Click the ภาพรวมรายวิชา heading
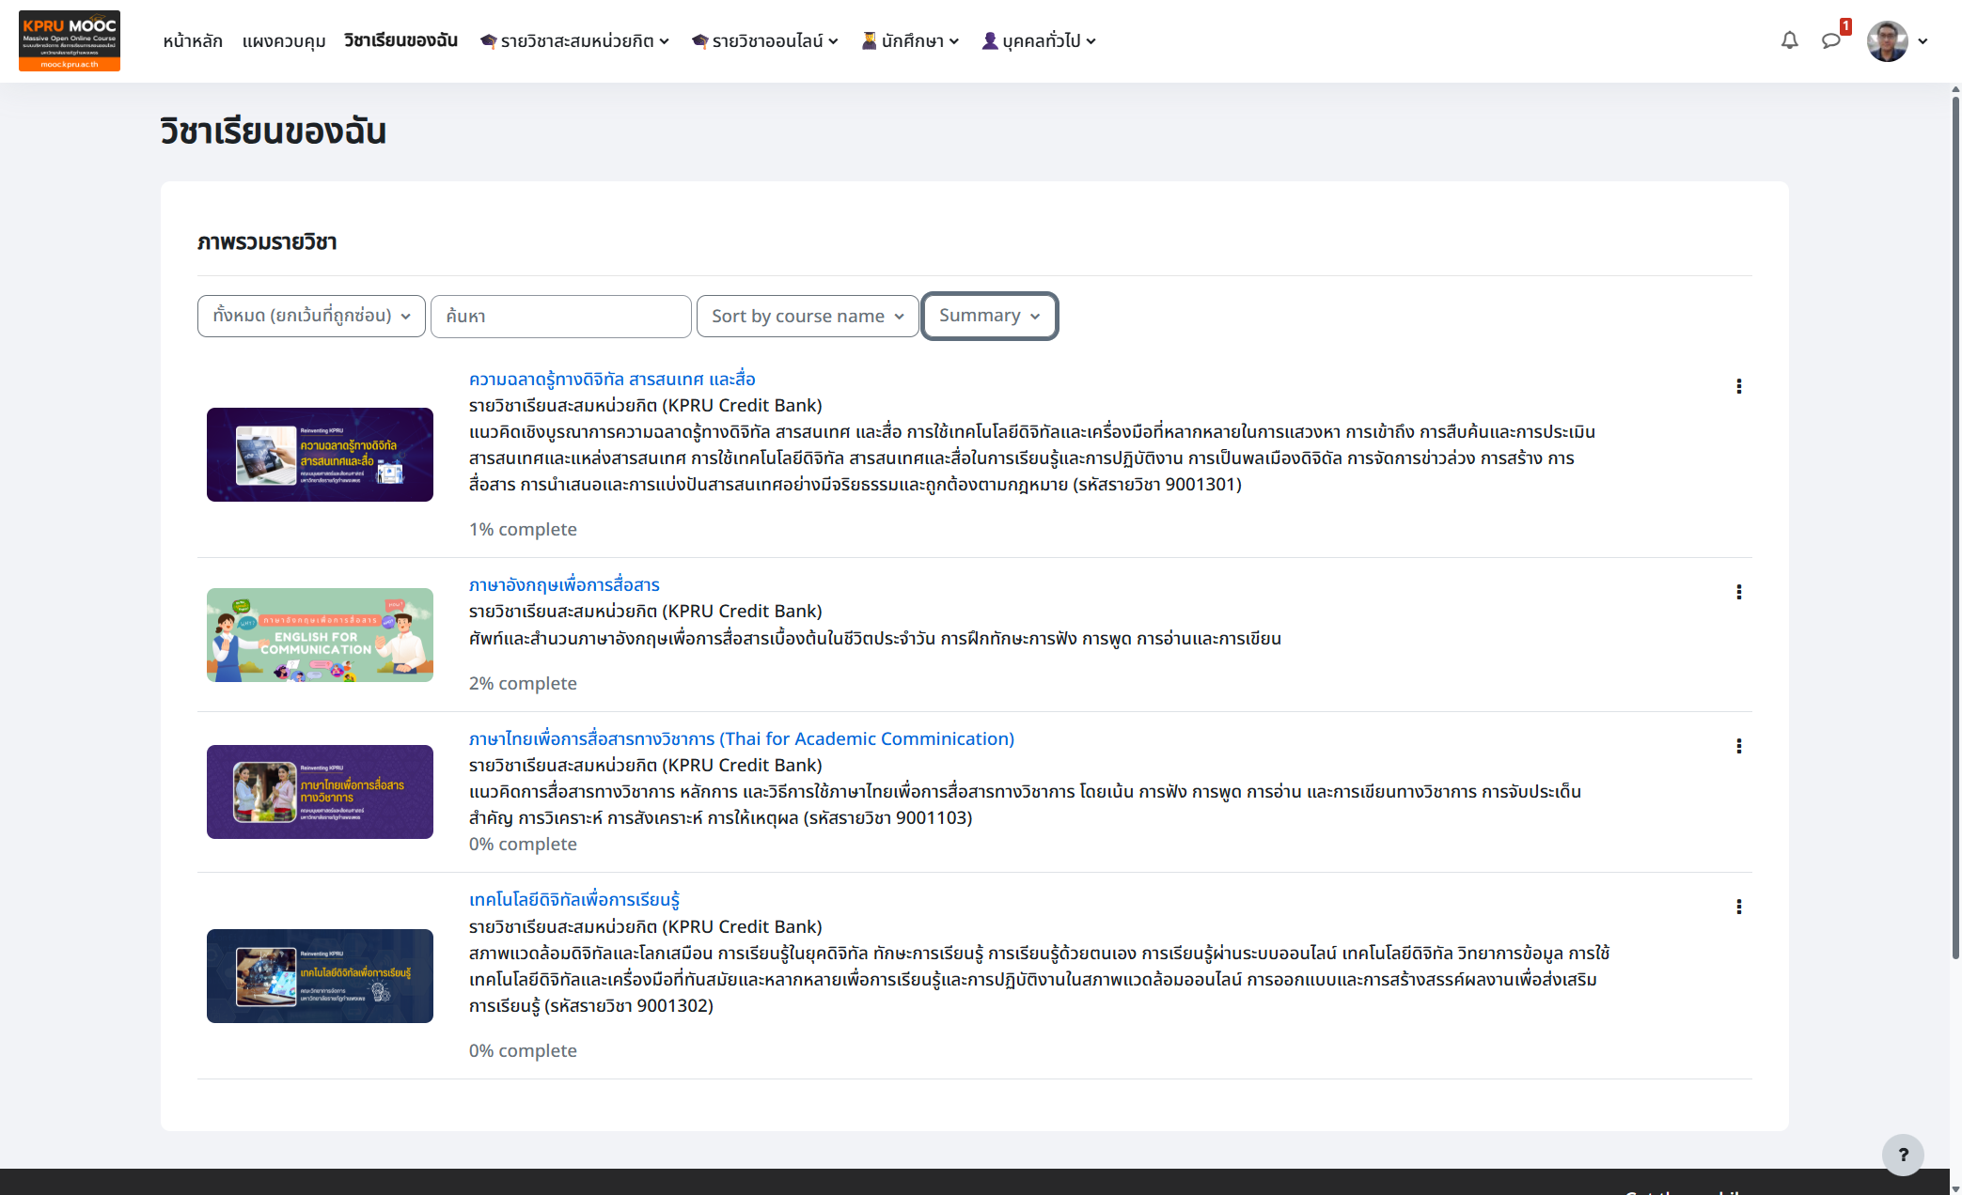1962x1195 pixels. (x=267, y=242)
